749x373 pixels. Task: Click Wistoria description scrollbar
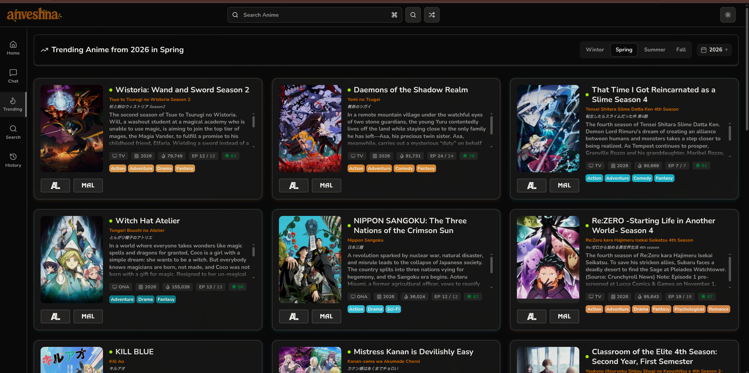point(254,122)
